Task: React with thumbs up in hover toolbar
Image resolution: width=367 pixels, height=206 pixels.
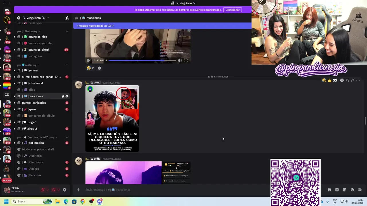Action: coord(329,80)
